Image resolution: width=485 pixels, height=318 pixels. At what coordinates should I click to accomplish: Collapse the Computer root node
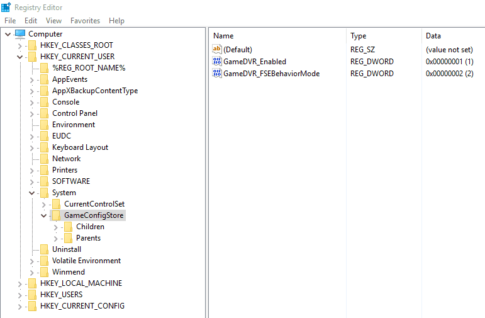pyautogui.click(x=8, y=35)
